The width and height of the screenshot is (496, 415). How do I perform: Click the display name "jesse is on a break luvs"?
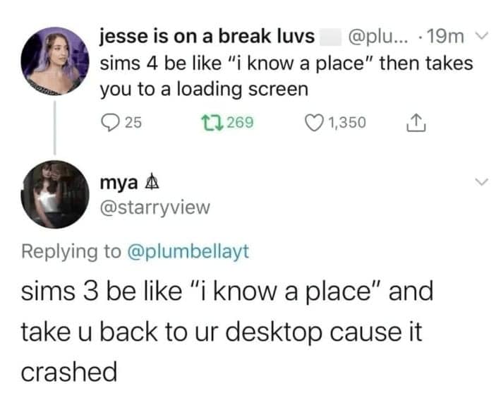(x=207, y=36)
